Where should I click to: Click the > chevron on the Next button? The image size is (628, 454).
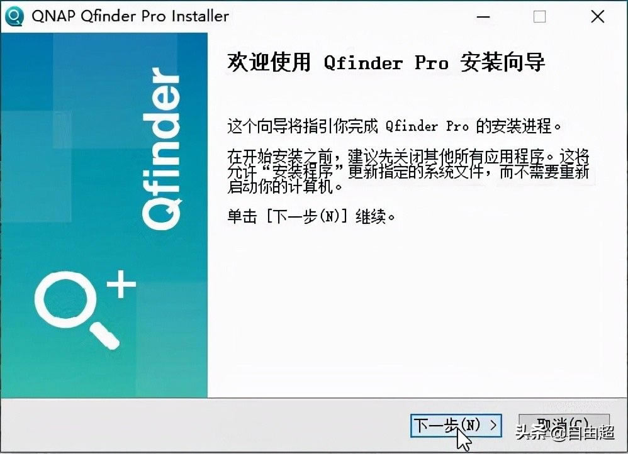[493, 425]
